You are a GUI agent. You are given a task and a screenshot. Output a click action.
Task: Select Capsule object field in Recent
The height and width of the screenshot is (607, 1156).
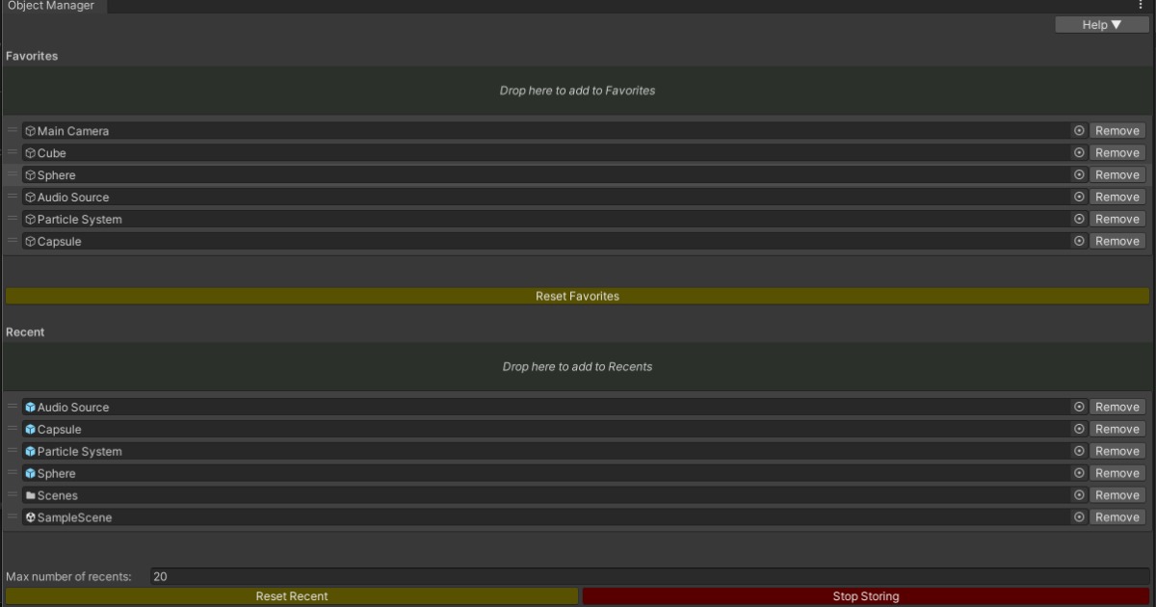click(x=554, y=430)
